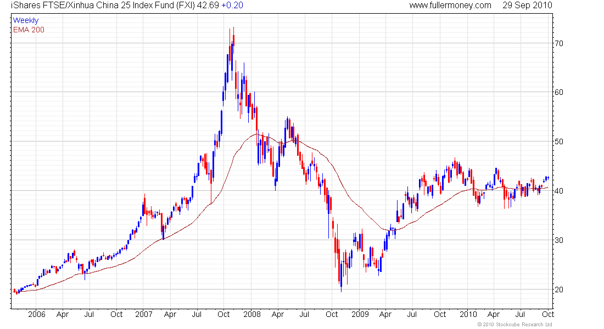Click the 50 price axis label
This screenshot has width=604, height=329.
point(558,141)
